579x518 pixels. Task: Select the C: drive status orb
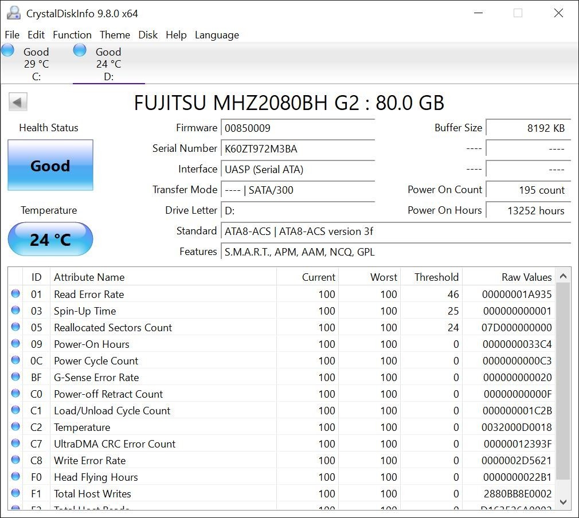(x=8, y=50)
